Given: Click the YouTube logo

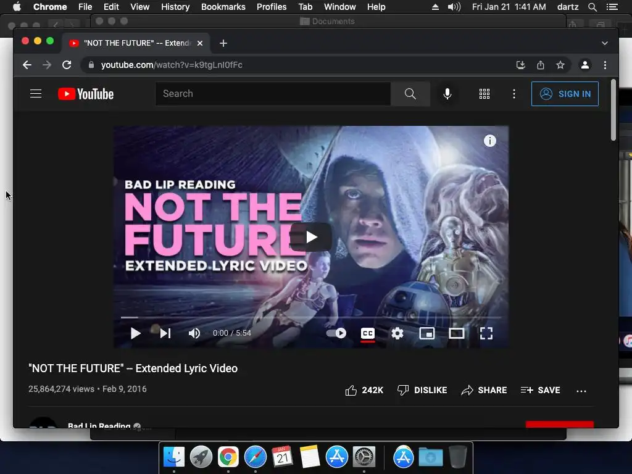Looking at the screenshot, I should [x=86, y=94].
